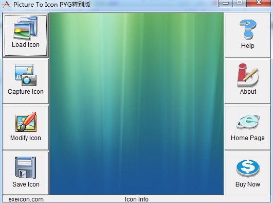Viewport: 273px width, 203px height.
Task: Open Help via the question mark icon
Action: tap(248, 29)
